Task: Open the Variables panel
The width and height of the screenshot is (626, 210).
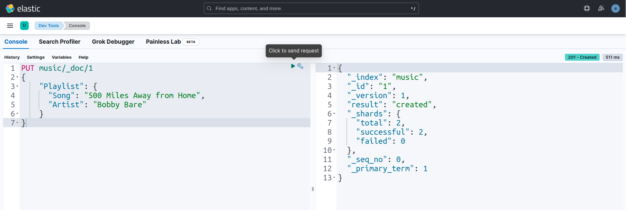Action: coord(62,57)
